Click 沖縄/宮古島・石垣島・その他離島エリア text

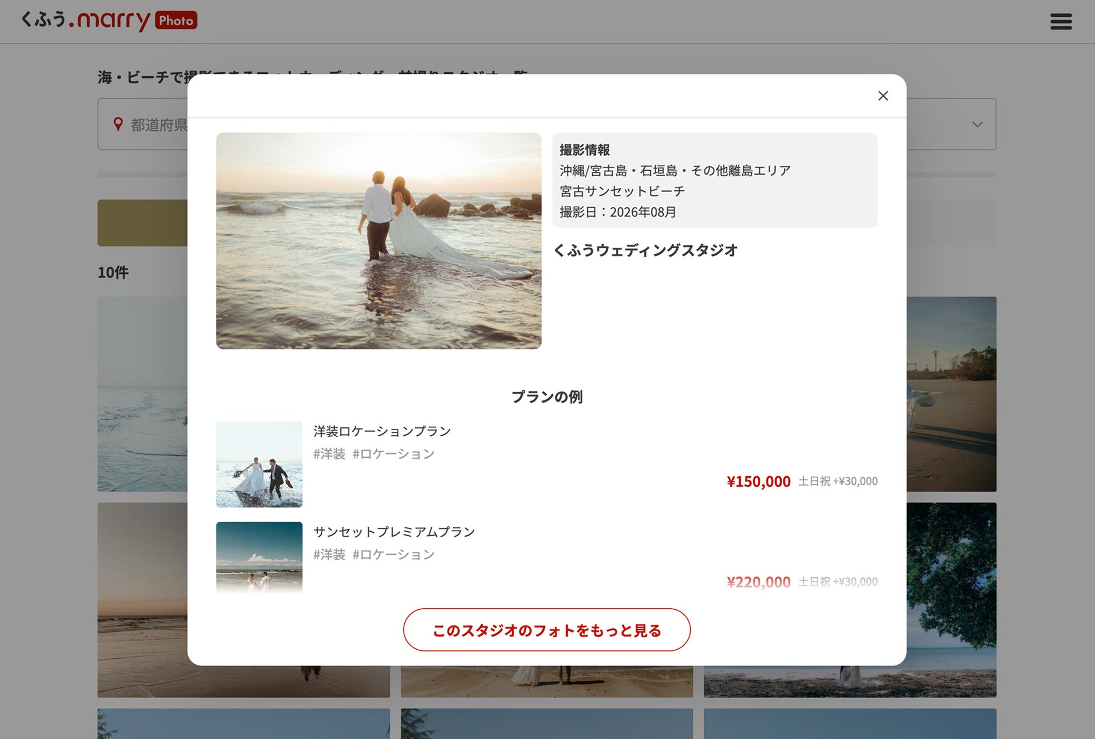pos(675,171)
